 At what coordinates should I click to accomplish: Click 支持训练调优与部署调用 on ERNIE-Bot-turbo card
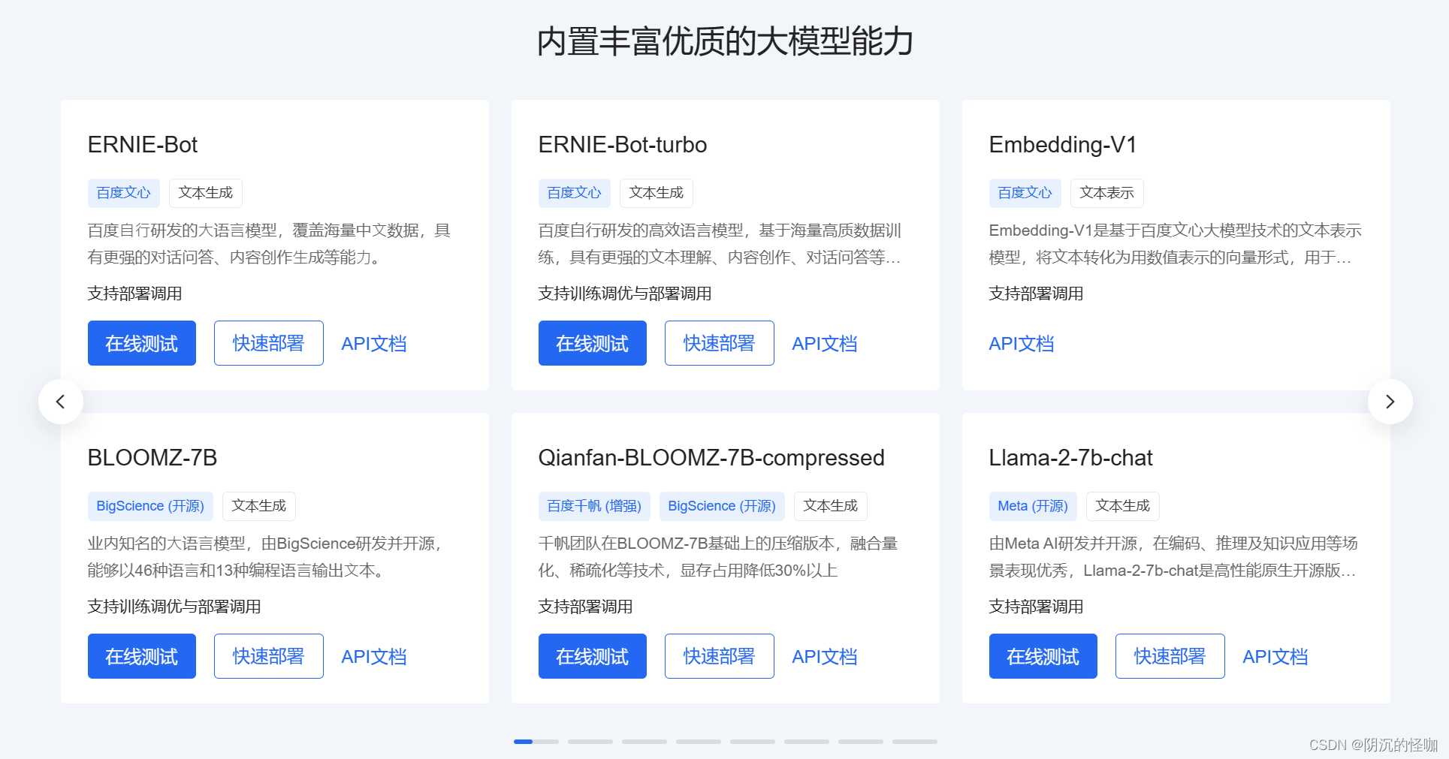tap(625, 294)
